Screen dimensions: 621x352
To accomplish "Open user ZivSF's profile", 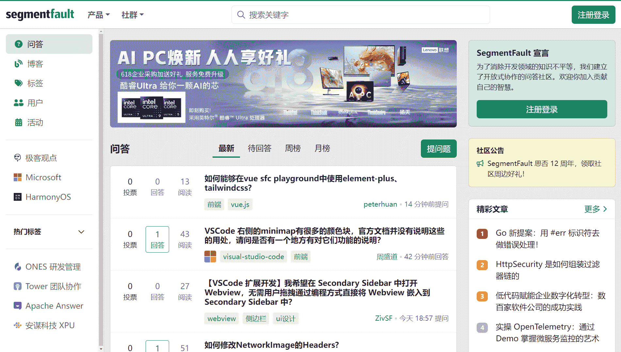I will pos(384,318).
